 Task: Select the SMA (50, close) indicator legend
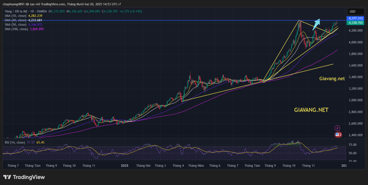[x=15, y=25]
